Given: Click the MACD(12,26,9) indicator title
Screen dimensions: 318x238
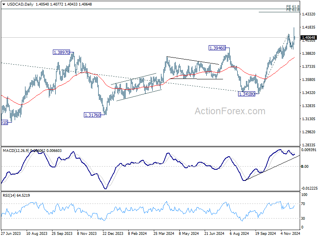Looking at the screenshot, I should (16, 151).
